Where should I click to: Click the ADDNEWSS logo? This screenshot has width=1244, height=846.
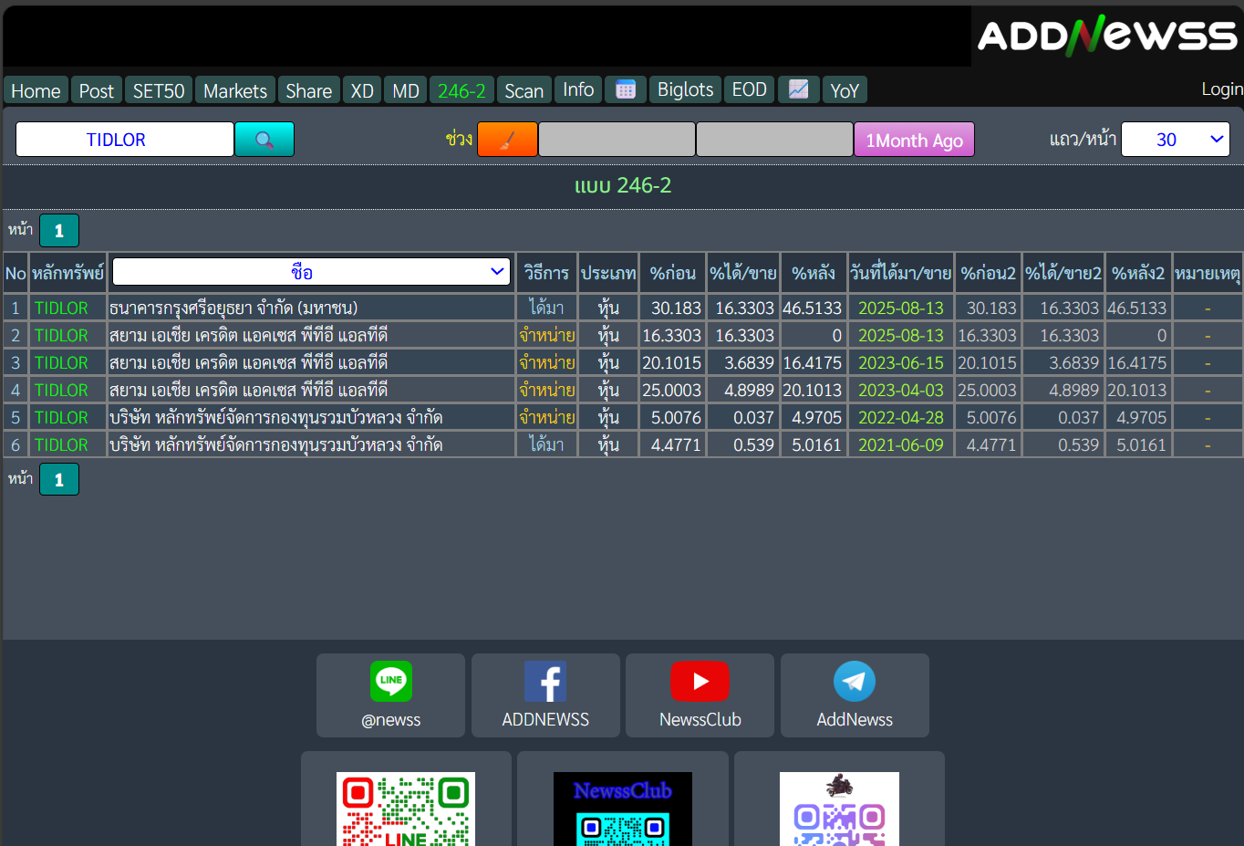(1107, 36)
